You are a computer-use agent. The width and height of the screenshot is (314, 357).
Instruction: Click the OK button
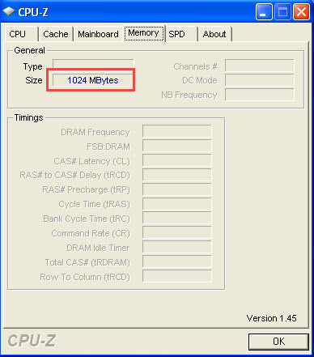[278, 342]
